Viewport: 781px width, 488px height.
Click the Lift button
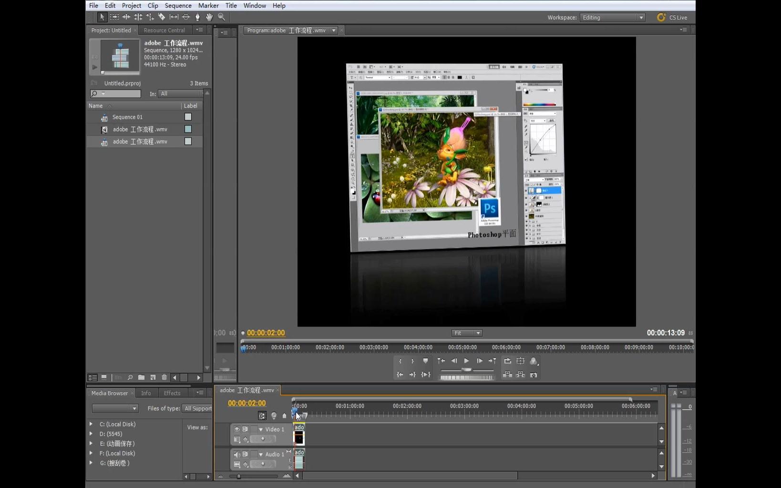coord(507,375)
